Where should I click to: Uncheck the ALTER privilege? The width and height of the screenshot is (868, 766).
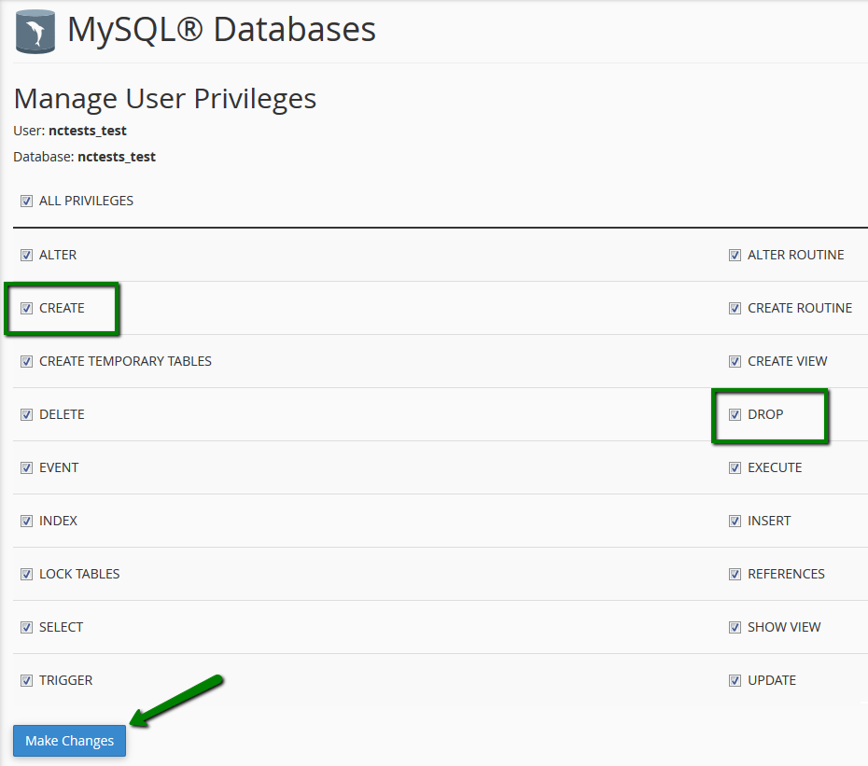[26, 255]
